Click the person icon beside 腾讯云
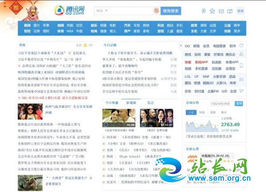The width and height of the screenshot is (266, 192). click(x=241, y=54)
